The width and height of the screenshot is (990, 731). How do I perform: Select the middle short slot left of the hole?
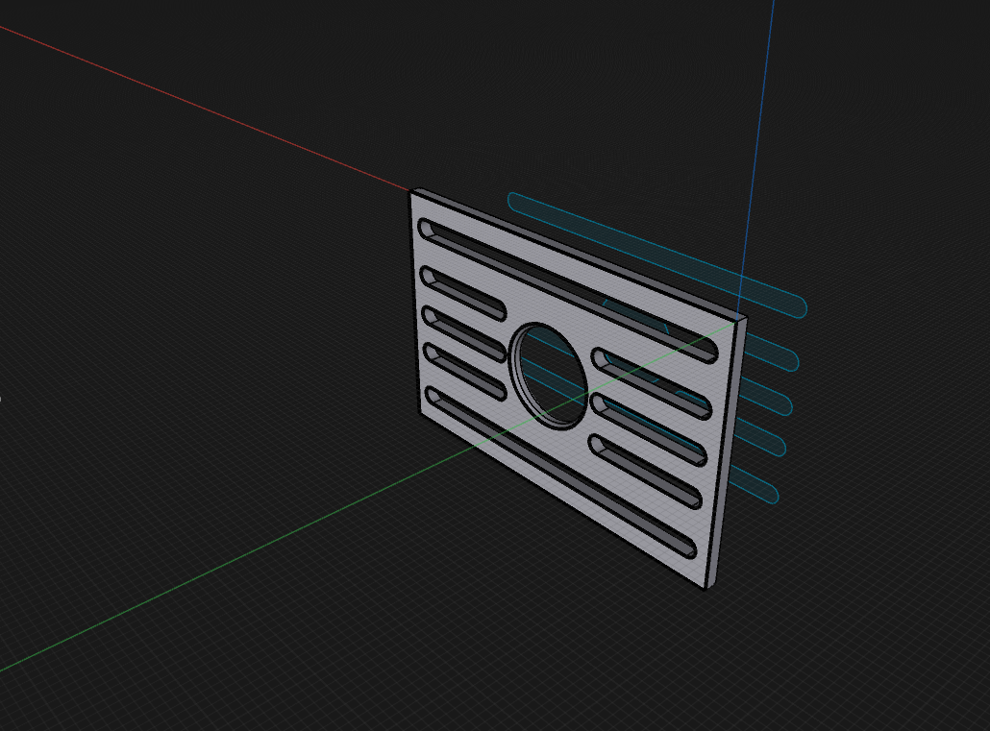464,333
